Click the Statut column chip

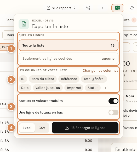93,88
